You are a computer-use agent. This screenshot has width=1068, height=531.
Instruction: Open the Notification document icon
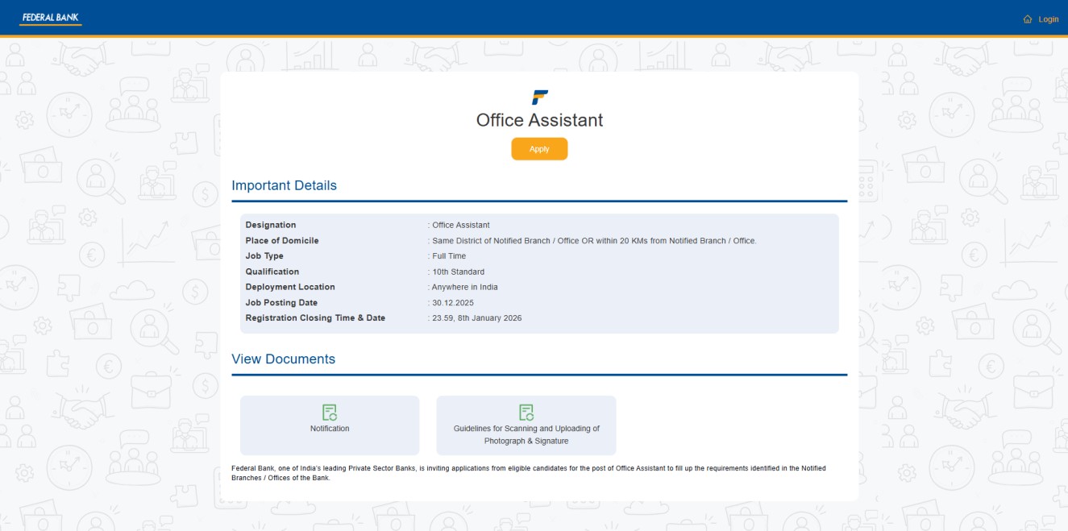[330, 413]
